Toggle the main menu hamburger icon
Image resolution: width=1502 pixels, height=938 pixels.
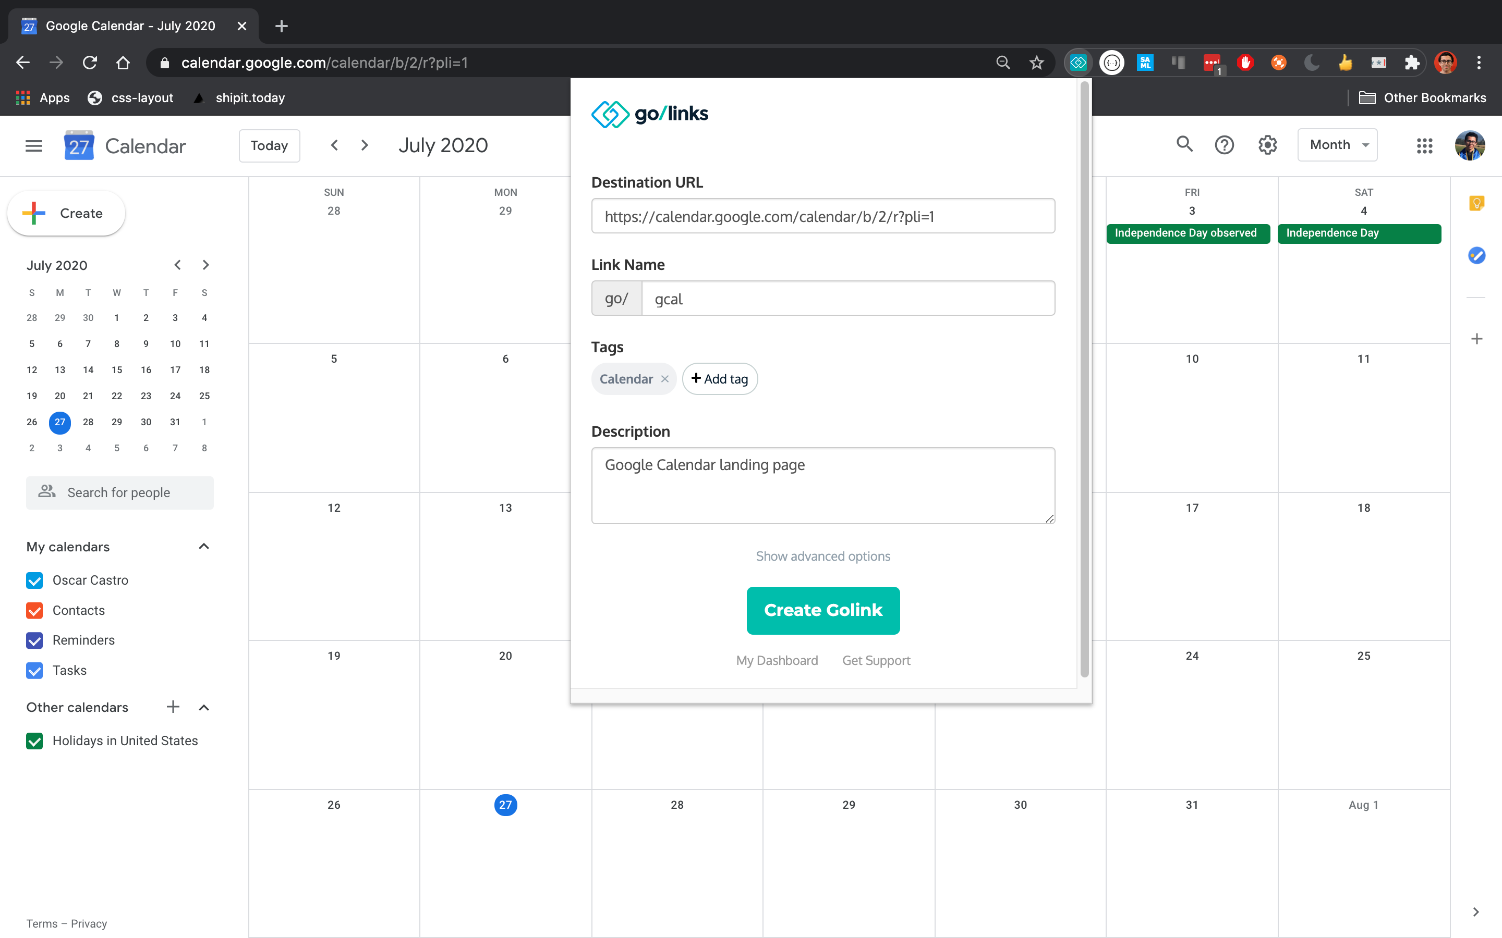click(34, 146)
